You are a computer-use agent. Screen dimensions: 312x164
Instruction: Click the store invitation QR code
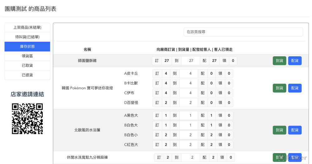[27, 119]
